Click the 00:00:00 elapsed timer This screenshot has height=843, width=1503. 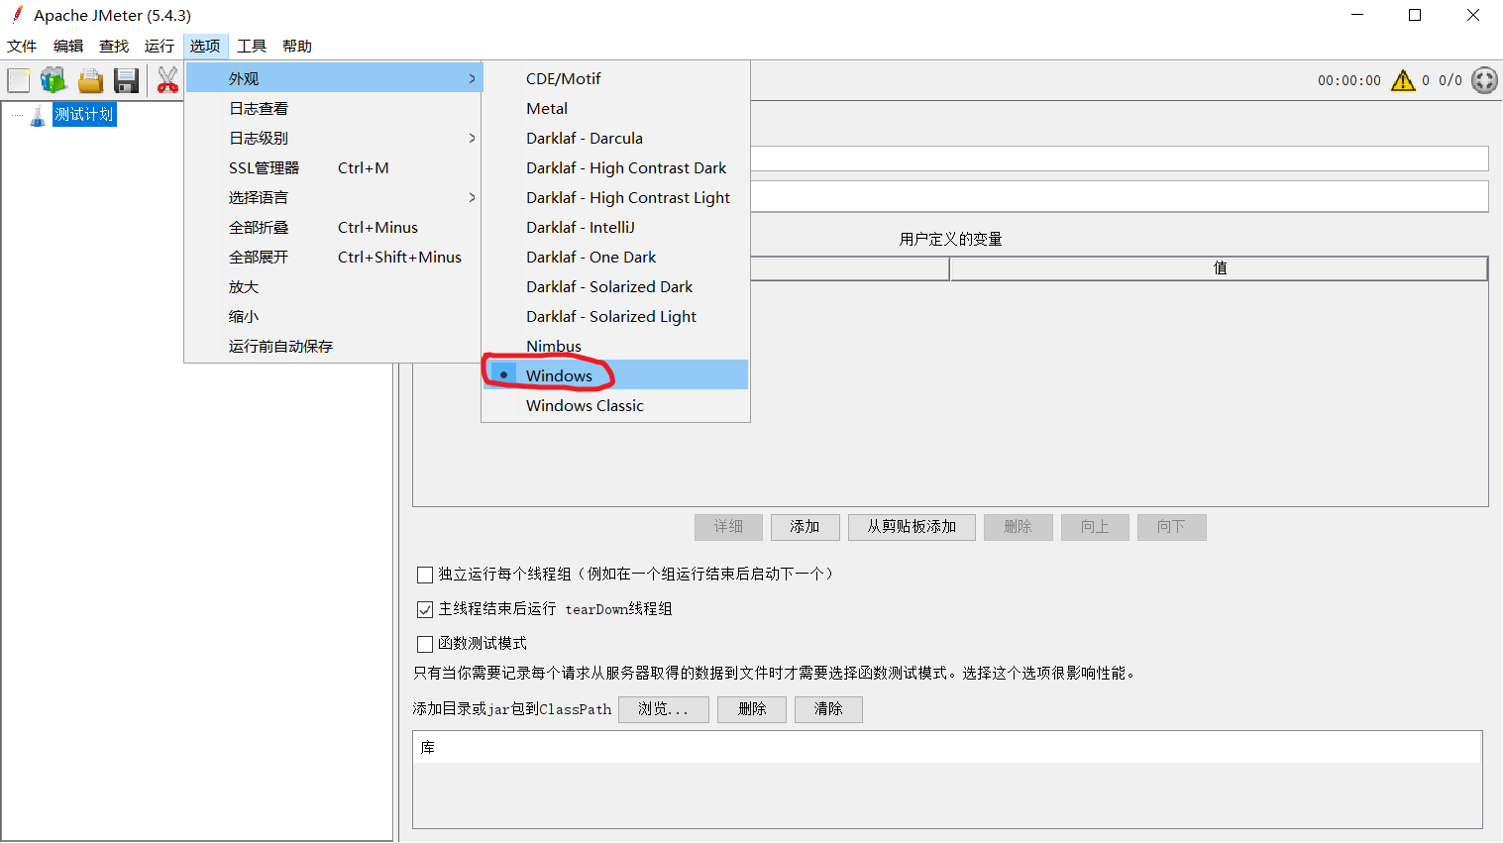[1348, 81]
